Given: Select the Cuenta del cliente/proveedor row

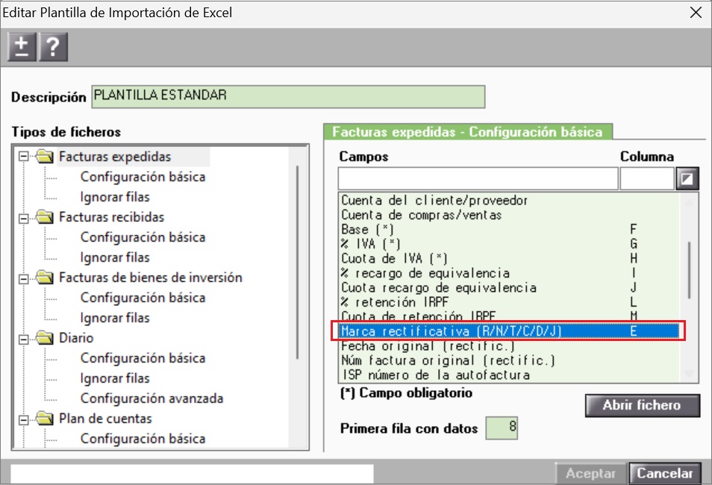Looking at the screenshot, I should coord(508,200).
